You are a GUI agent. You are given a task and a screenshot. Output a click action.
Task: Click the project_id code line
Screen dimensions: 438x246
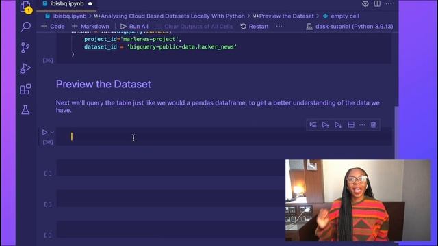click(133, 40)
